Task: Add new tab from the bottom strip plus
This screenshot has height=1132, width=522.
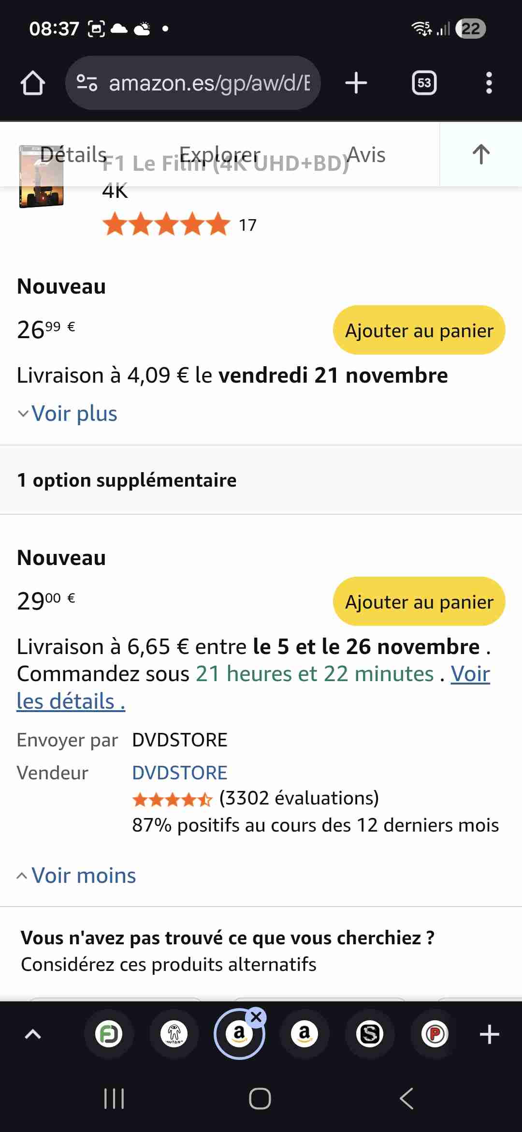Action: (x=489, y=1034)
